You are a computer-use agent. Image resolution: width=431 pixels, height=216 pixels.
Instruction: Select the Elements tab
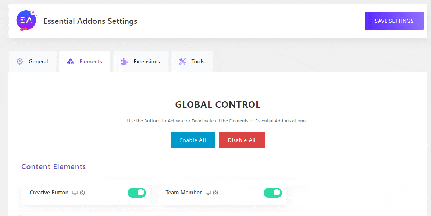(x=85, y=61)
